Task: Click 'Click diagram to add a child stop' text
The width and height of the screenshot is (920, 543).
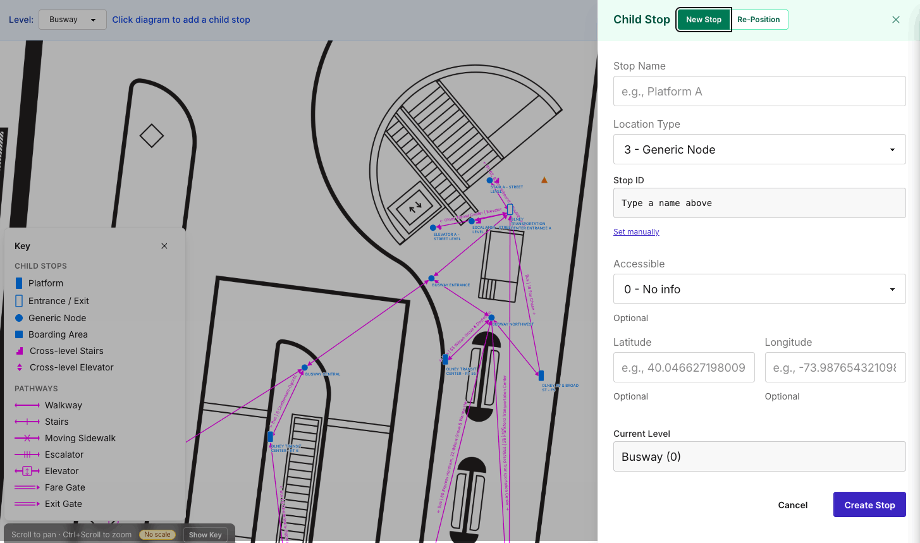Action: tap(181, 20)
